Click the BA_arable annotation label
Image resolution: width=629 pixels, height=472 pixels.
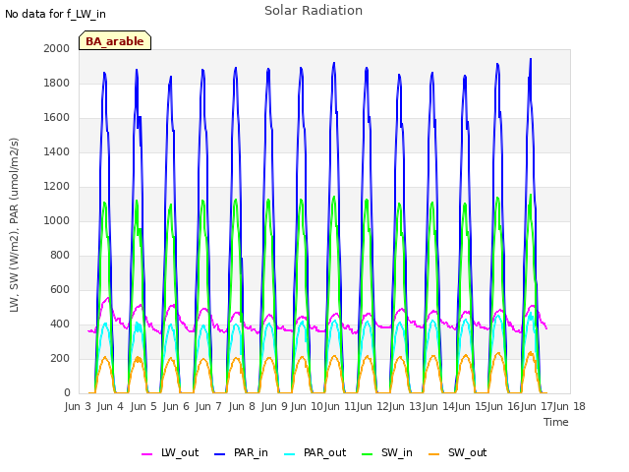click(x=115, y=41)
